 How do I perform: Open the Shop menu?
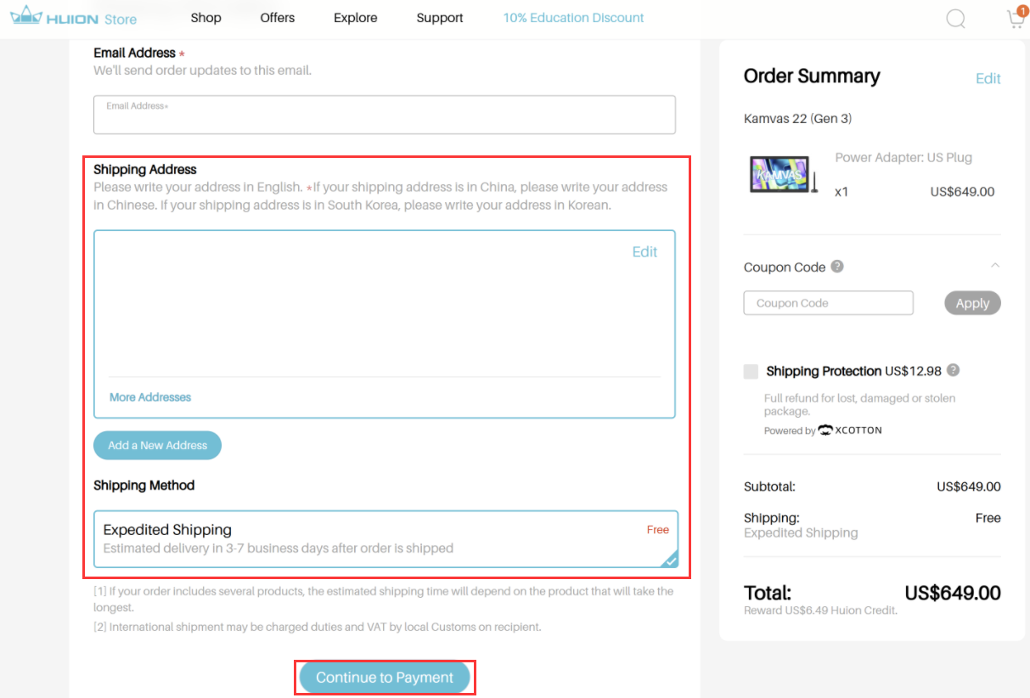pos(206,18)
